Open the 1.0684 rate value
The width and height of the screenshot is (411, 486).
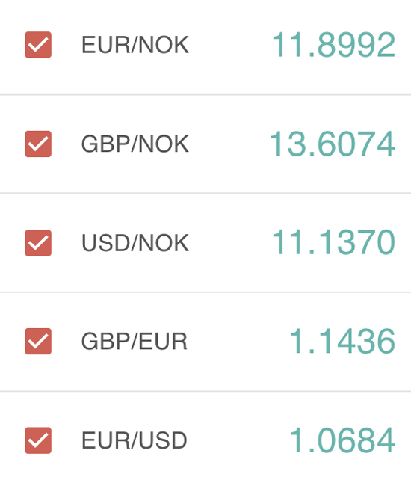point(342,440)
